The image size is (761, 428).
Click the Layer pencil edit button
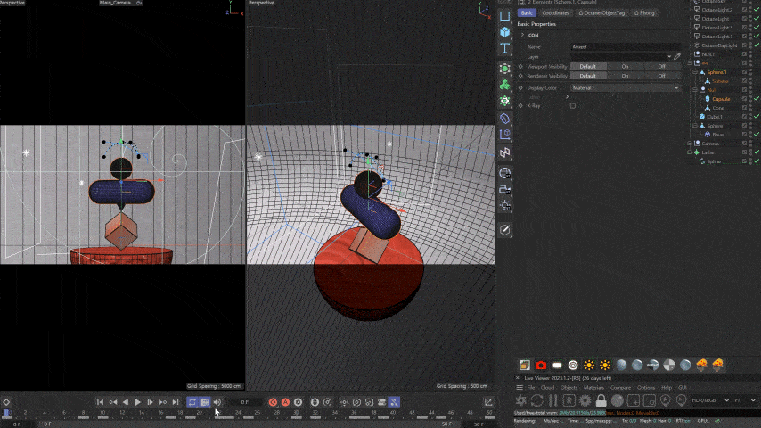pos(677,57)
